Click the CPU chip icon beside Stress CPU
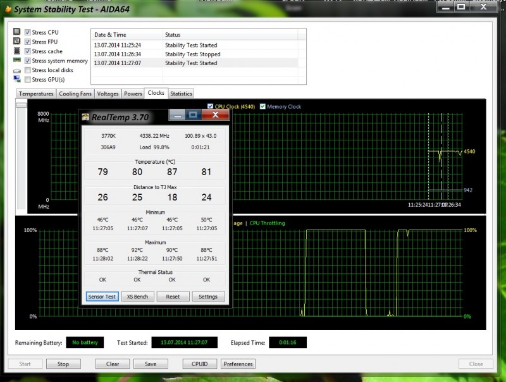The height and width of the screenshot is (382, 506). click(x=17, y=32)
